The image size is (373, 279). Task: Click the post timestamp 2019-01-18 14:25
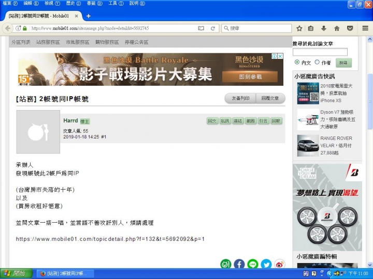pos(81,137)
